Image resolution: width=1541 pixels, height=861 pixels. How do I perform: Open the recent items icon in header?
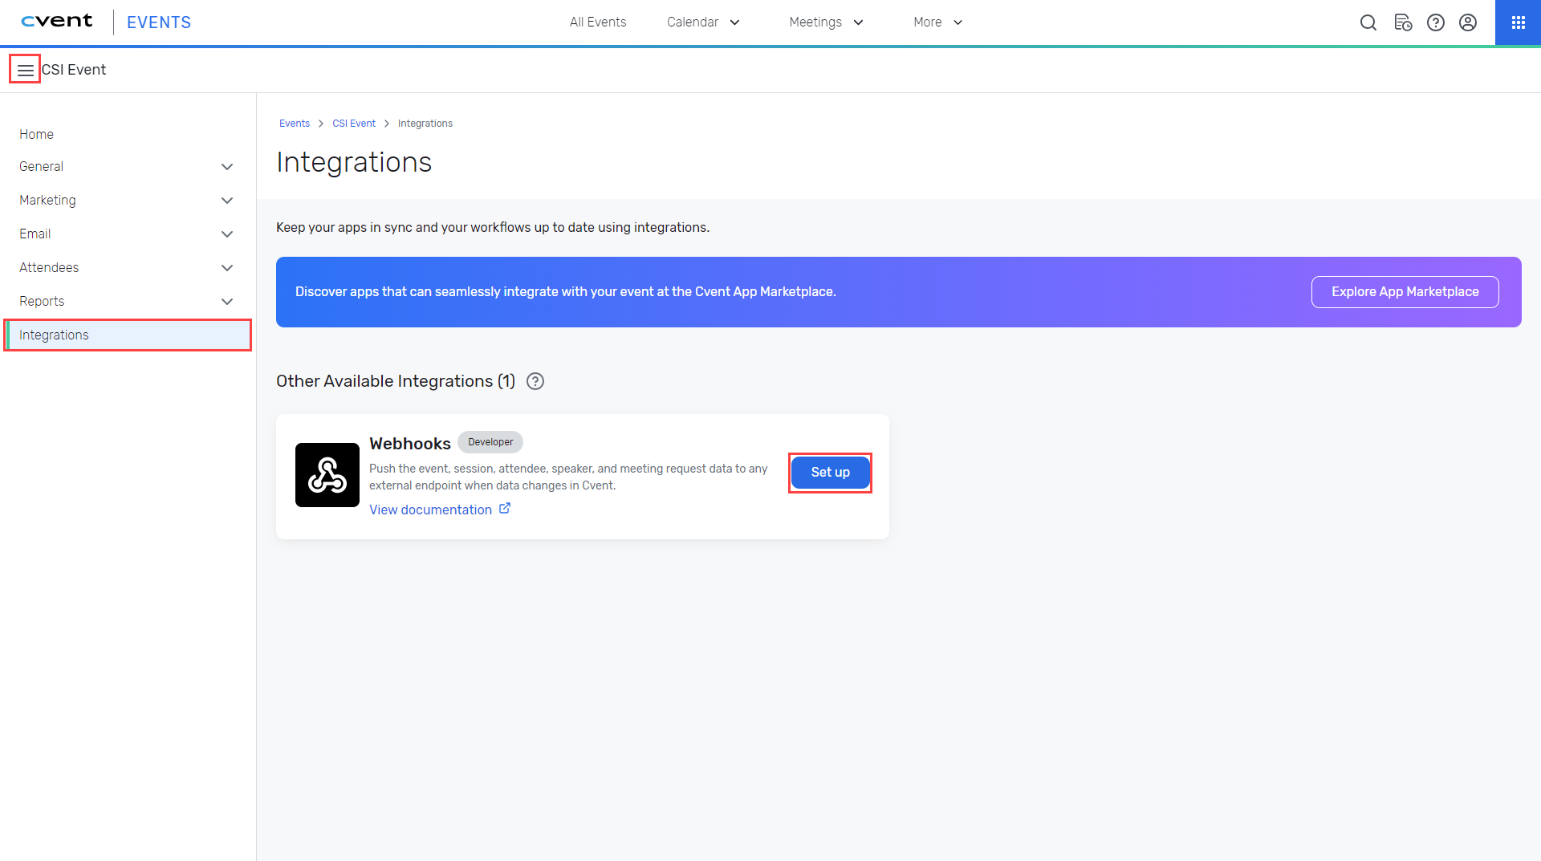(1402, 22)
